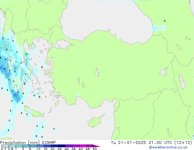Screen dimensions: 194x150
Task: Click the 'Precipitation [mm] ECMWF' title
Action: coord(28,143)
